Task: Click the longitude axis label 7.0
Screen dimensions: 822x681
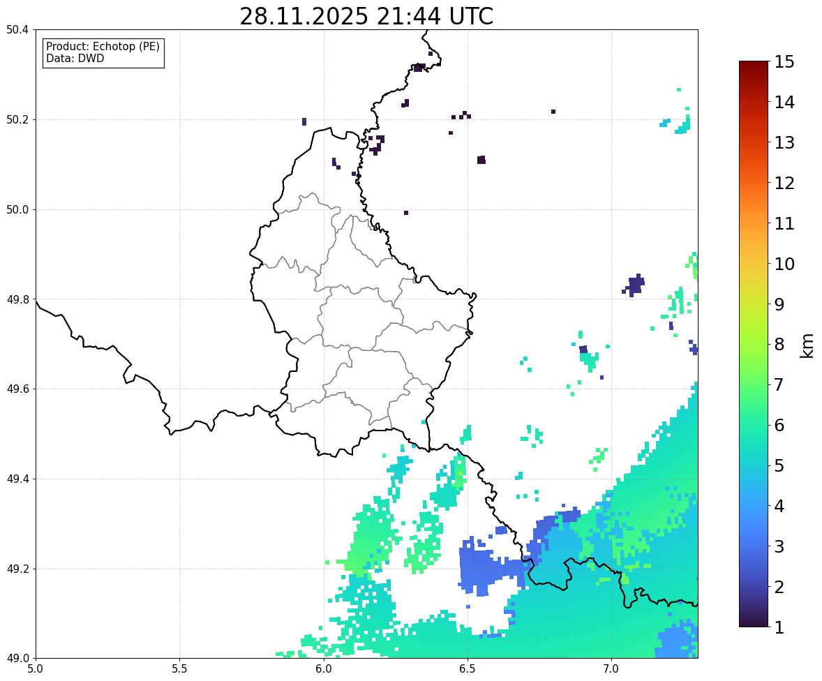Action: tap(611, 669)
